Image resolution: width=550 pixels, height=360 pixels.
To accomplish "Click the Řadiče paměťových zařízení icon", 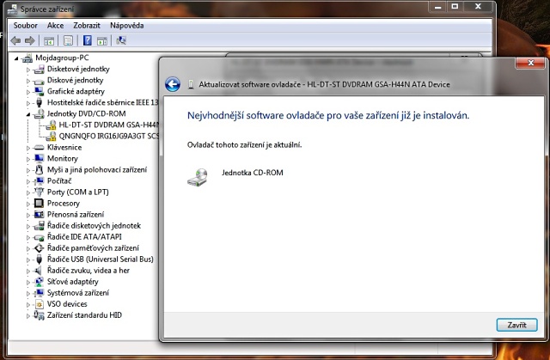I will point(39,248).
